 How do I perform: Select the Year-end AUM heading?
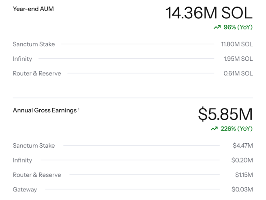click(x=33, y=9)
